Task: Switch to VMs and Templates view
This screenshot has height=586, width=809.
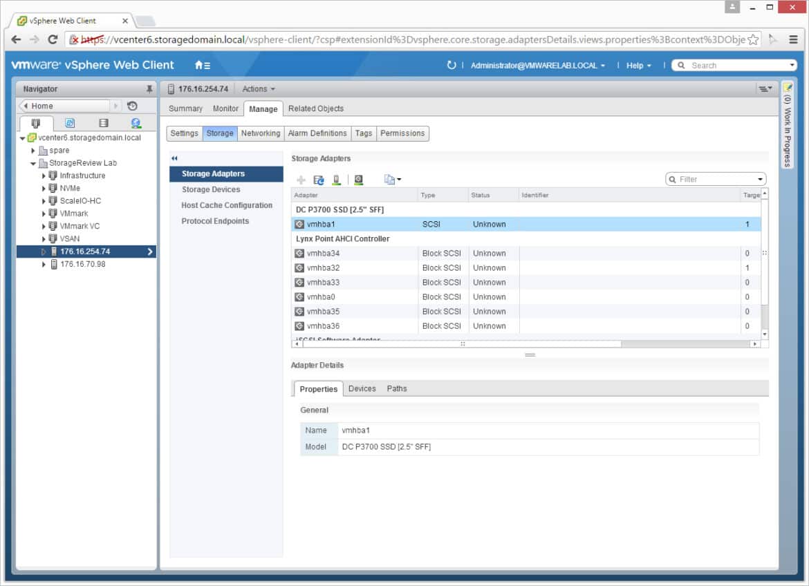Action: click(x=70, y=123)
